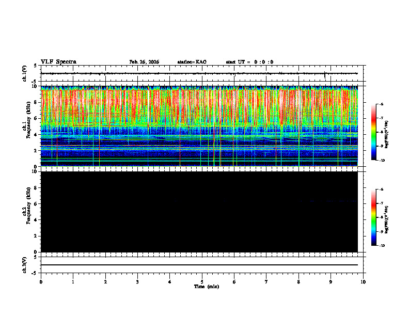Click the ch.1 voltage waveform trace
The width and height of the screenshot is (409, 316).
click(199, 73)
